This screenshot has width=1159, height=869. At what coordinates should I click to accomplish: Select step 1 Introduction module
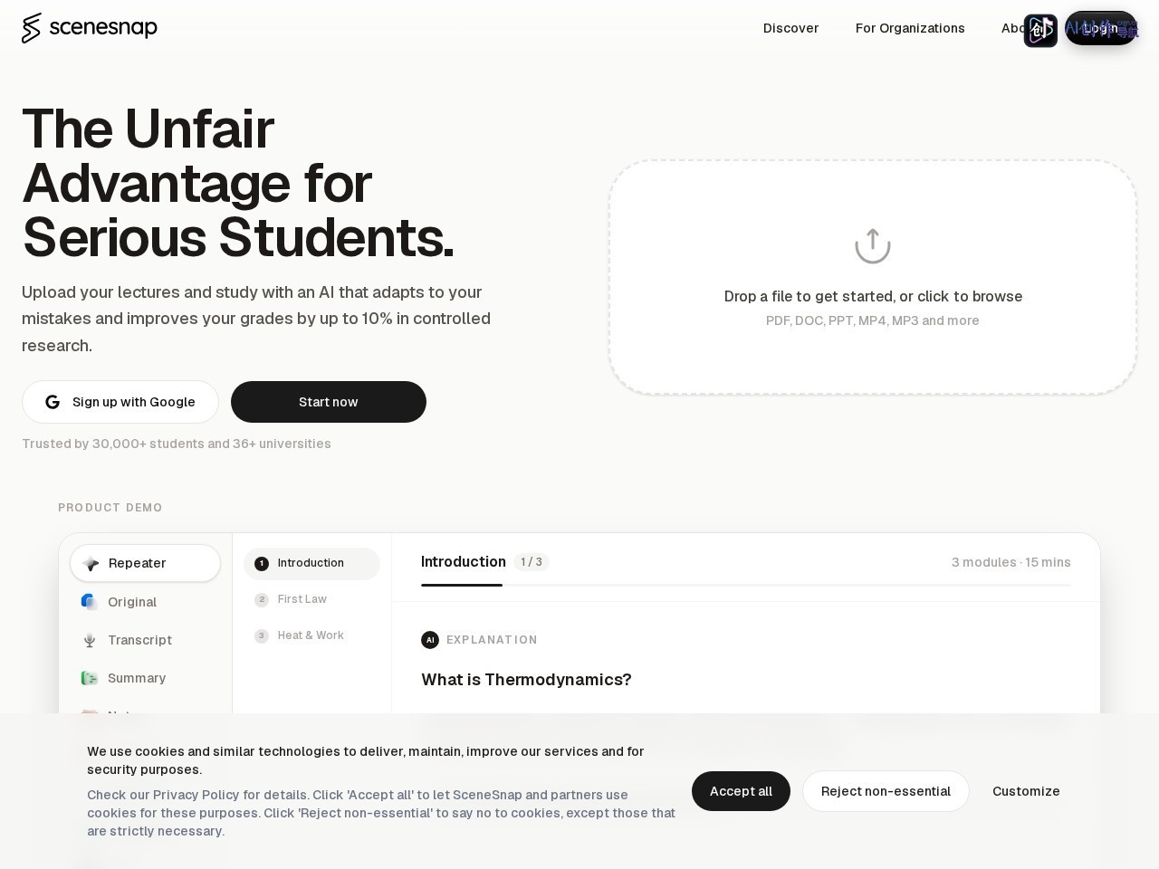point(311,563)
